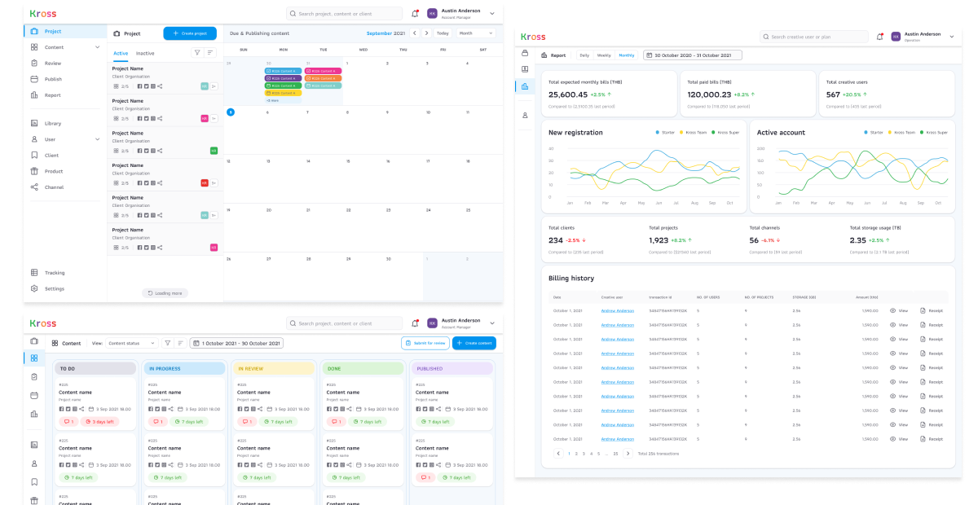The height and width of the screenshot is (505, 978).
Task: Open the Report chart icon in Content window sidebar
Action: click(x=34, y=415)
